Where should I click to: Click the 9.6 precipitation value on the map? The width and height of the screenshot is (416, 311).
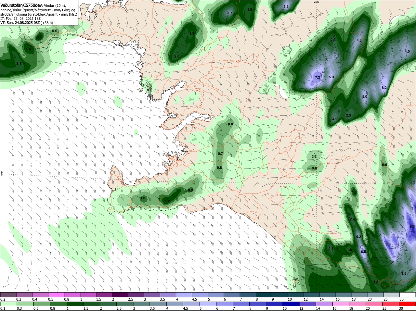click(412, 226)
